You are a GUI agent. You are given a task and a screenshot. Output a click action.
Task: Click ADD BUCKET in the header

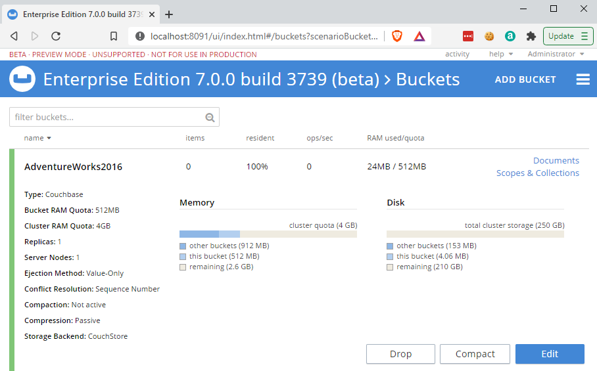tap(525, 79)
